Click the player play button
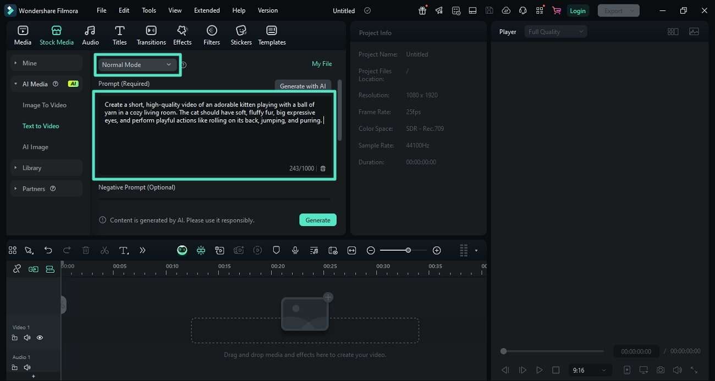 click(x=540, y=370)
